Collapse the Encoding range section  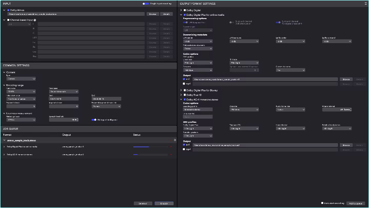4,85
